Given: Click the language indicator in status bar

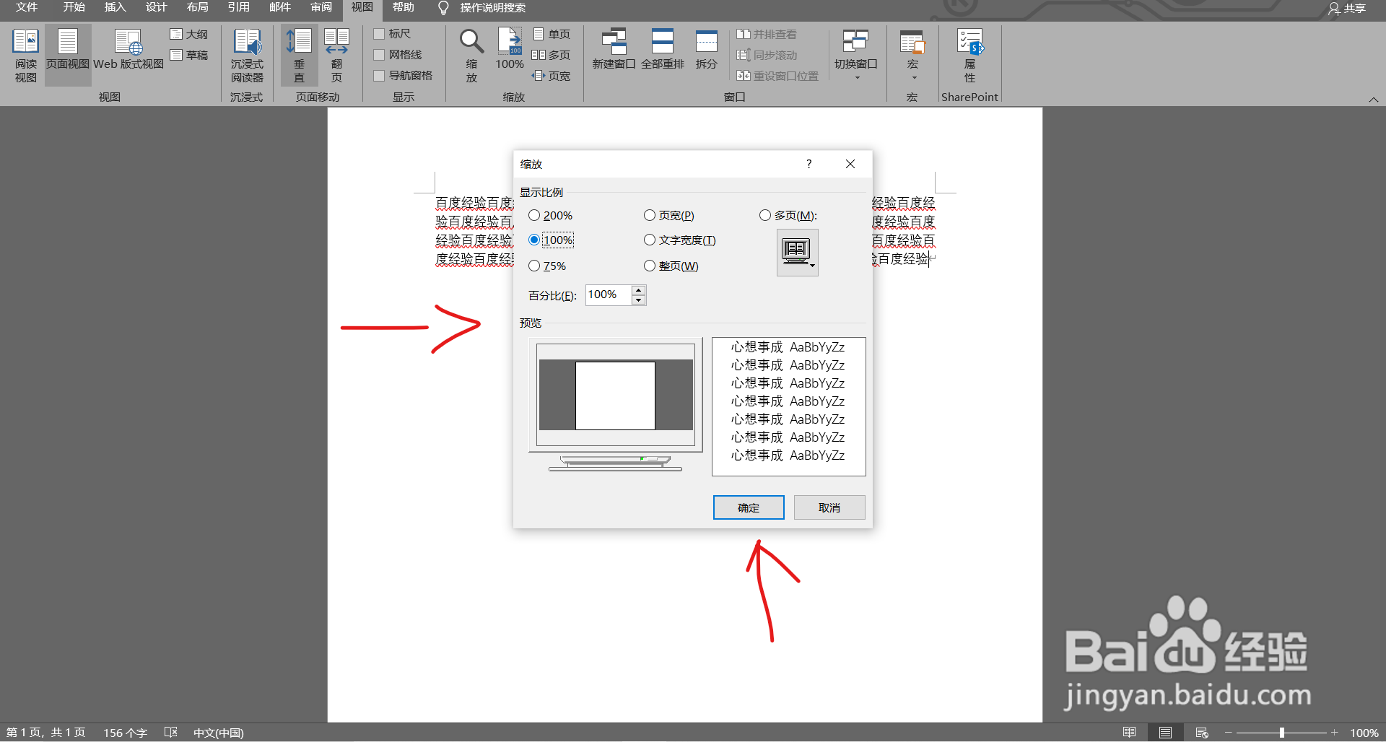Looking at the screenshot, I should pos(218,733).
